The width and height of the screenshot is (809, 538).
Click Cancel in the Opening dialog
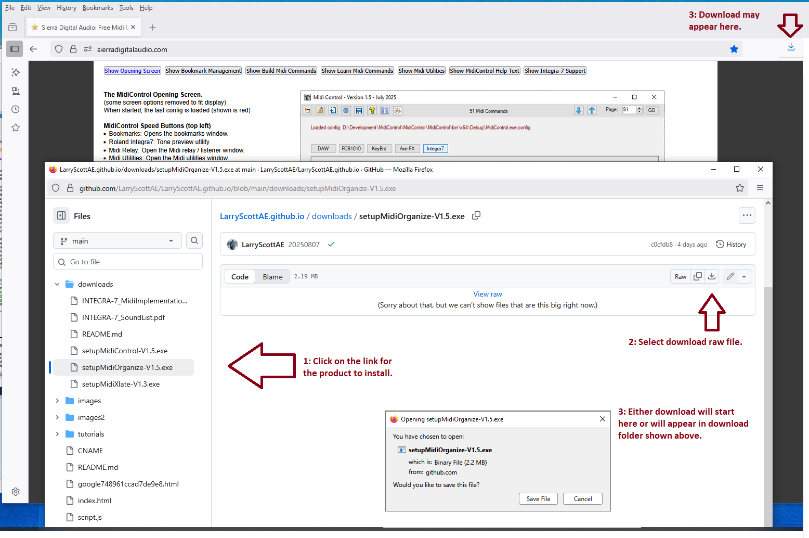(583, 498)
